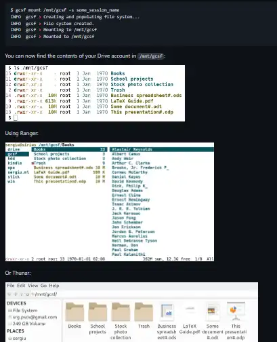Select the kindle entry in Ranger's left column
The height and width of the screenshot is (342, 277).
point(15,163)
